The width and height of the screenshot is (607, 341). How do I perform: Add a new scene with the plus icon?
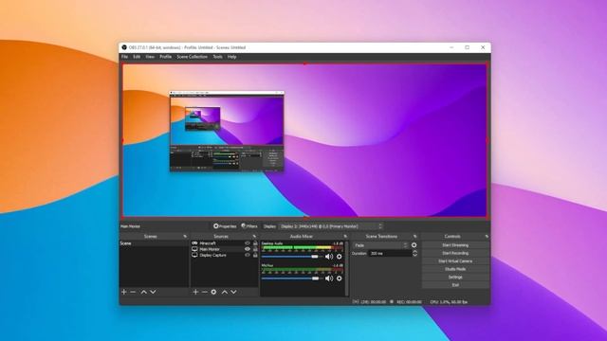click(x=124, y=292)
